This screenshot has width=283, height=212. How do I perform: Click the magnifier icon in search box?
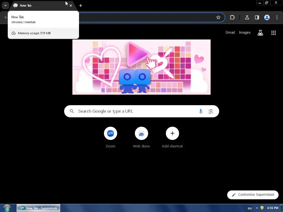pos(72,111)
